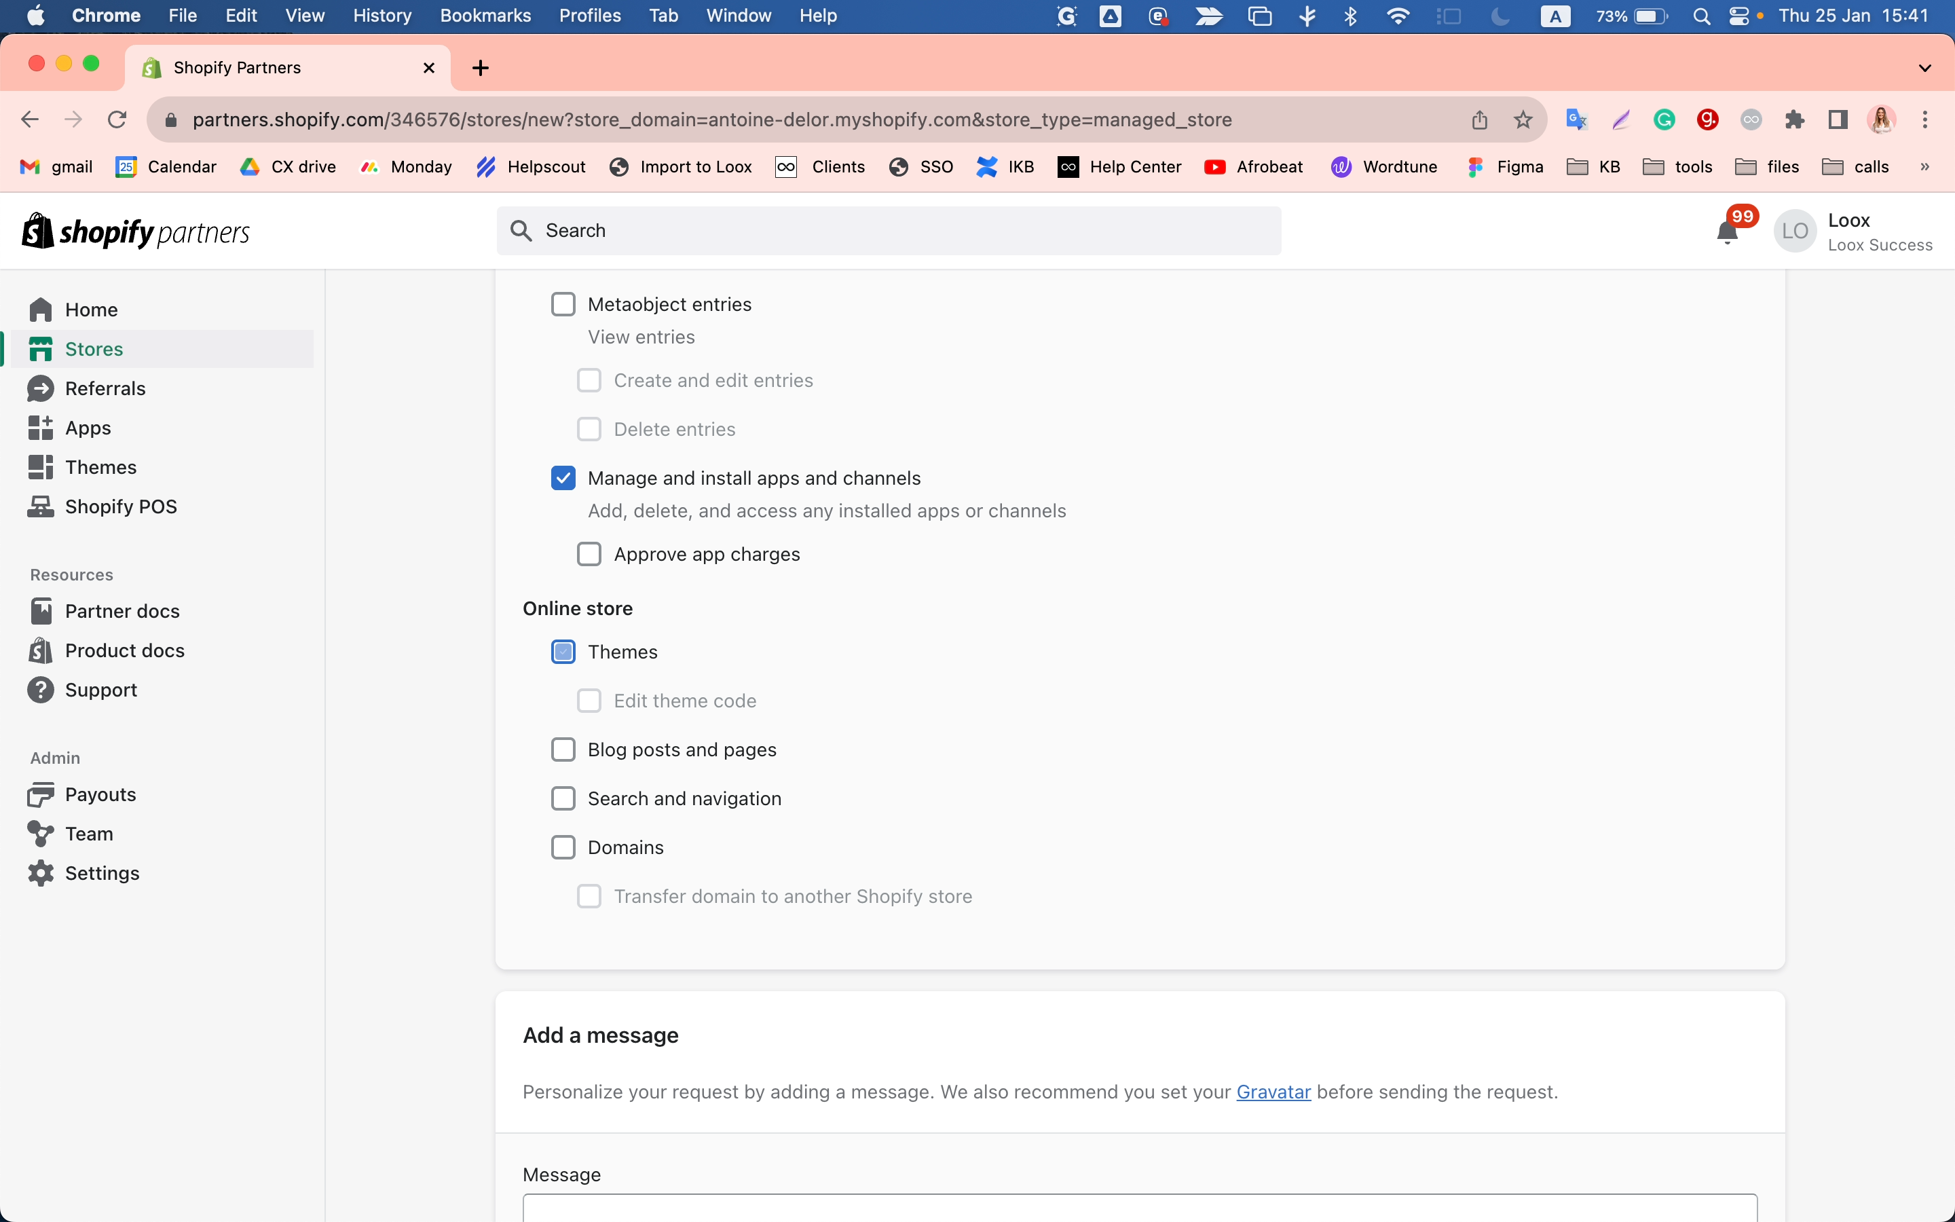Open Chrome extensions puzzle icon
Image resolution: width=1955 pixels, height=1222 pixels.
(x=1794, y=119)
